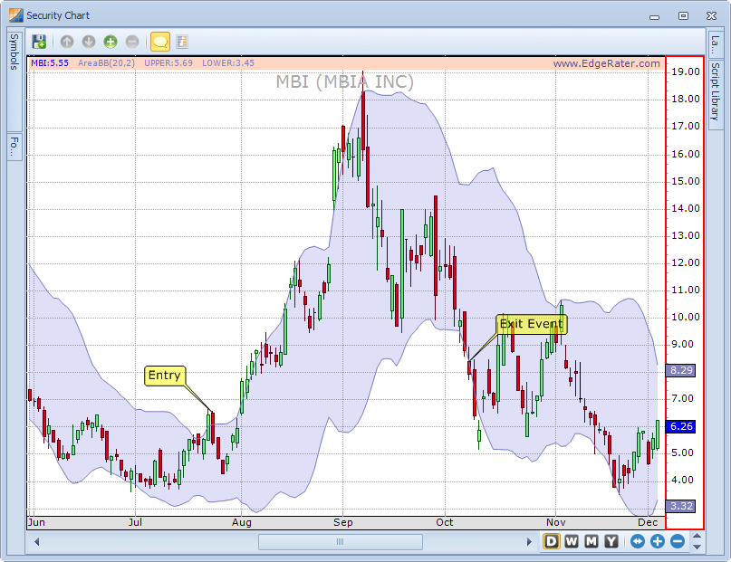Switch chart to Monthly timeframe
This screenshot has height=562, width=731.
point(592,541)
